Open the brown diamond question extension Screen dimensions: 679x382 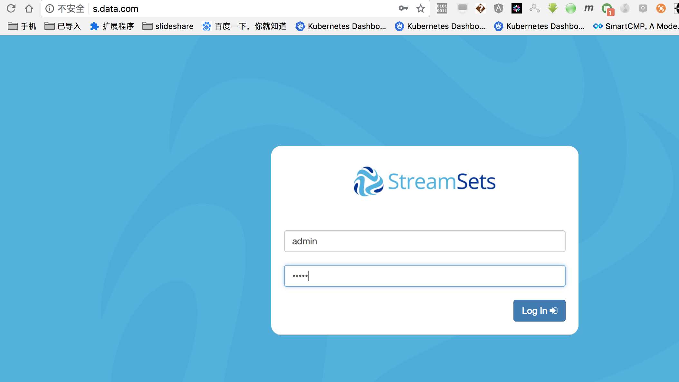tap(480, 8)
